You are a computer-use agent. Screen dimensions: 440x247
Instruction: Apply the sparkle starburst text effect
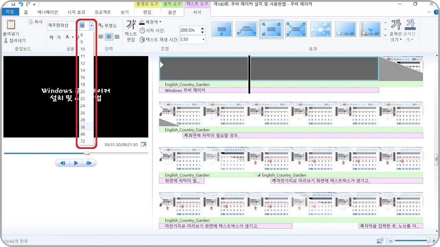coord(321,29)
